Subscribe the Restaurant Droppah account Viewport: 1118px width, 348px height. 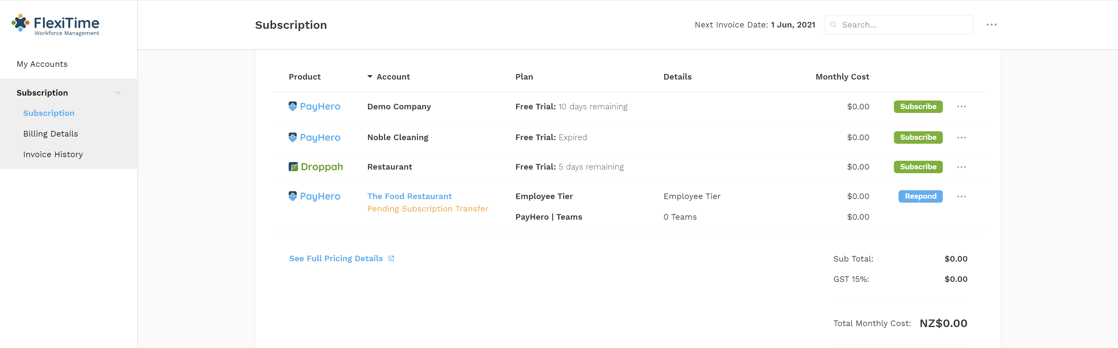pos(918,167)
